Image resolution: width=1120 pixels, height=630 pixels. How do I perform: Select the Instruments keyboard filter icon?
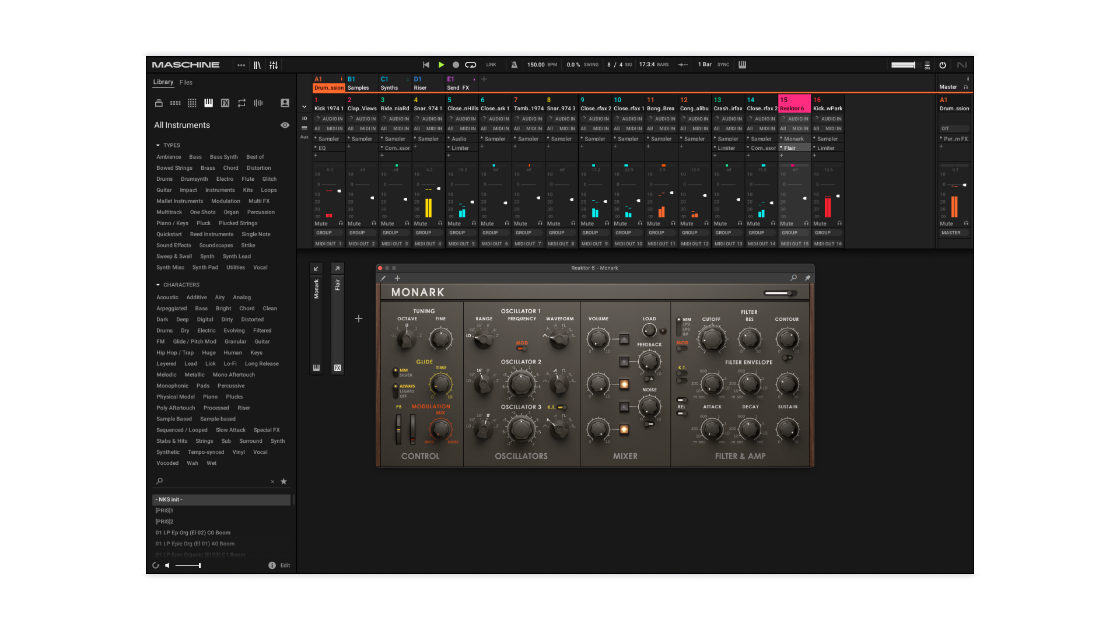click(208, 103)
